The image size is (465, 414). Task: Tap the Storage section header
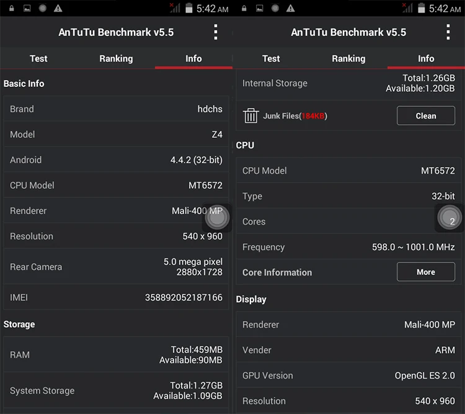tap(19, 324)
